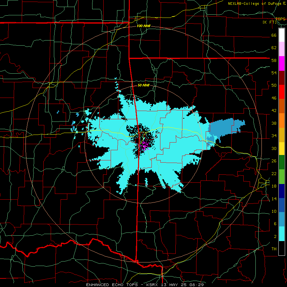
Task: Click the light green 26 K FT swatch
Action: pos(282,177)
